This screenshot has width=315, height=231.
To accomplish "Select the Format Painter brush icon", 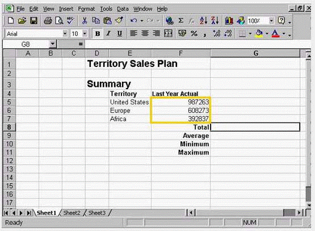I will point(119,20).
